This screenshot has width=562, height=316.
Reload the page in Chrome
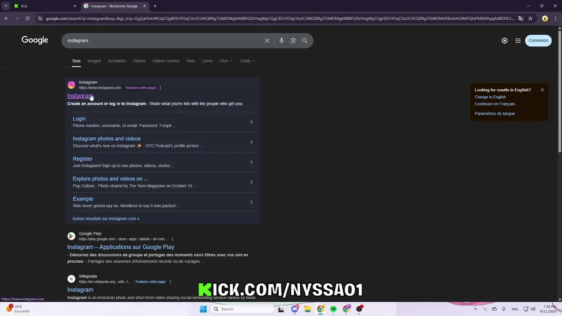pos(27,18)
